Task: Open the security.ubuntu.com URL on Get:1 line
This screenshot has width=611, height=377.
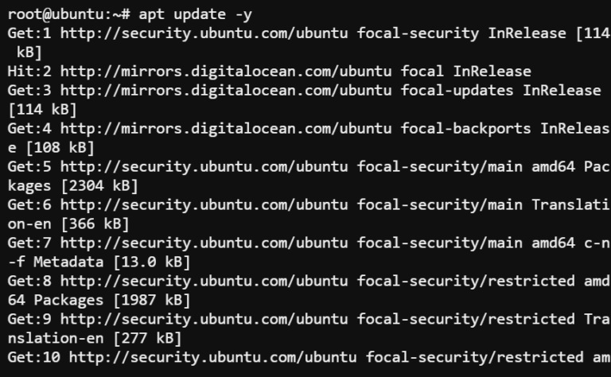Action: pyautogui.click(x=204, y=33)
